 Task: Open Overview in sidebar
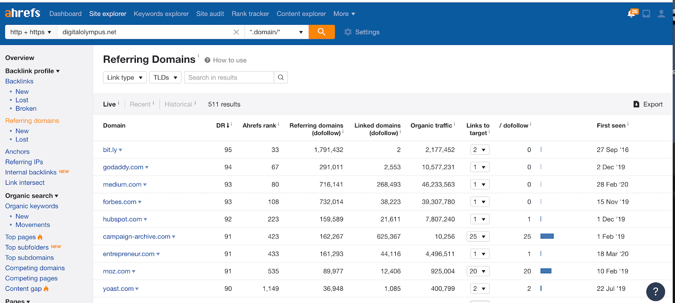(x=20, y=58)
